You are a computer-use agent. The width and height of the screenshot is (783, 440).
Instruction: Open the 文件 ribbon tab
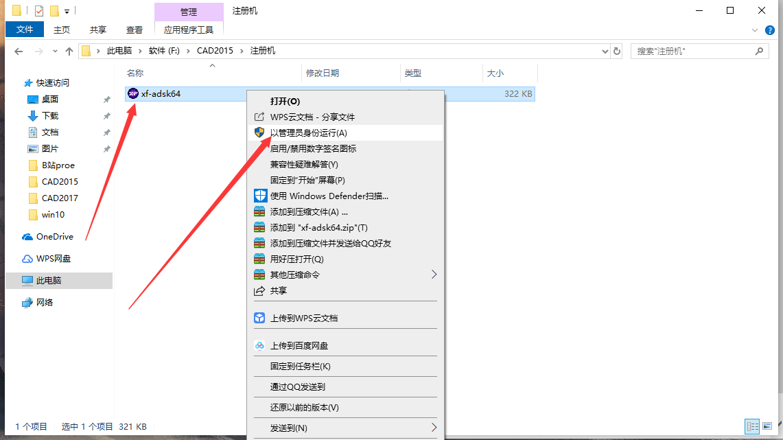click(25, 30)
